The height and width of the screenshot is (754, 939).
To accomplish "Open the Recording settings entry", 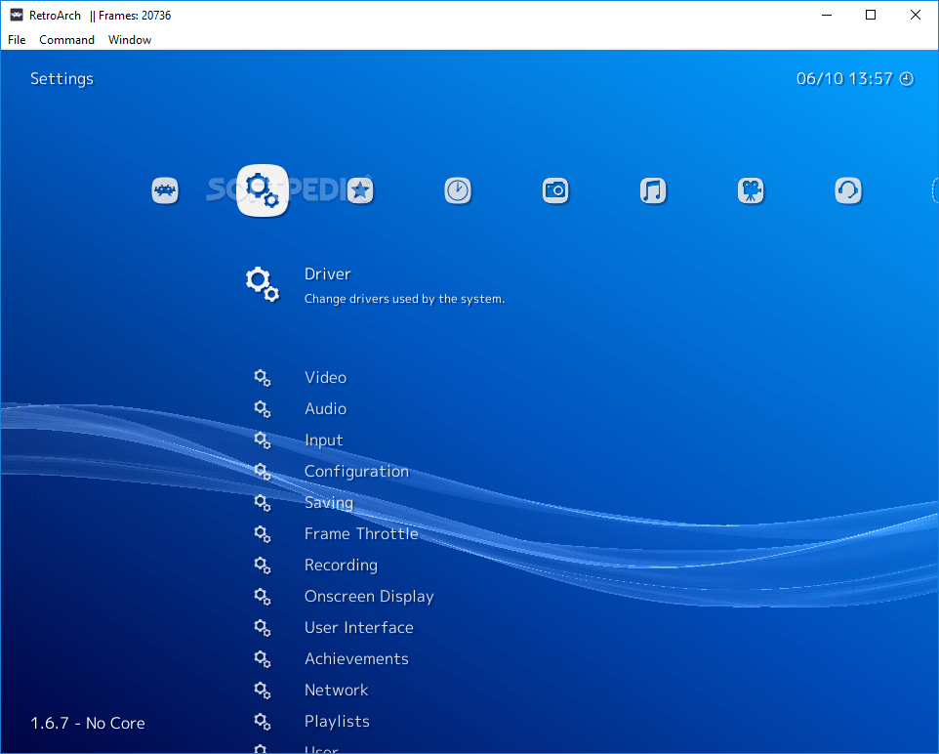I will tap(341, 565).
